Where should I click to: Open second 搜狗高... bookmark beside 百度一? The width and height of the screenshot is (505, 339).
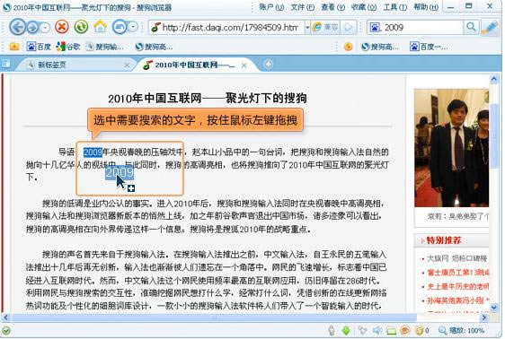click(x=380, y=47)
